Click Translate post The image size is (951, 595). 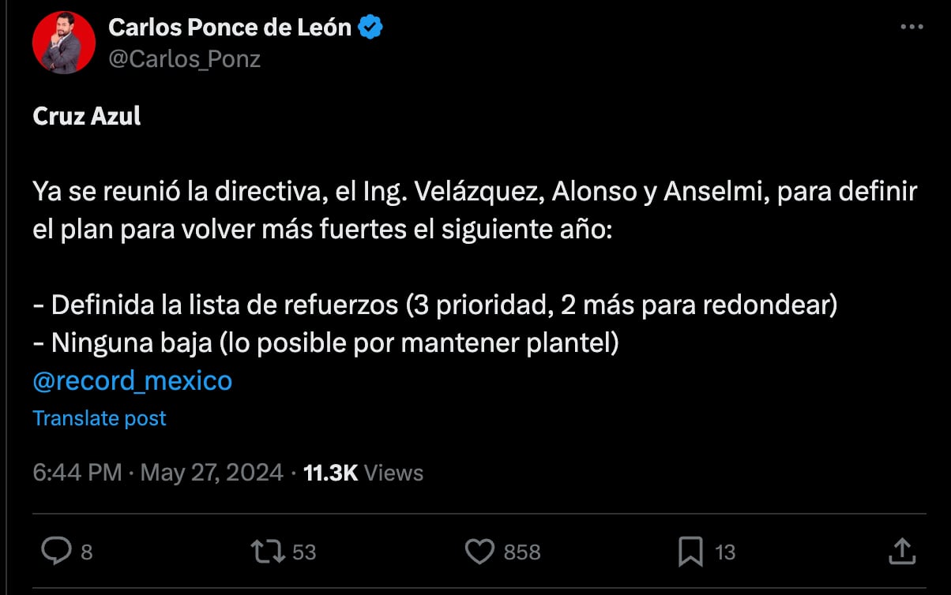[x=99, y=417]
